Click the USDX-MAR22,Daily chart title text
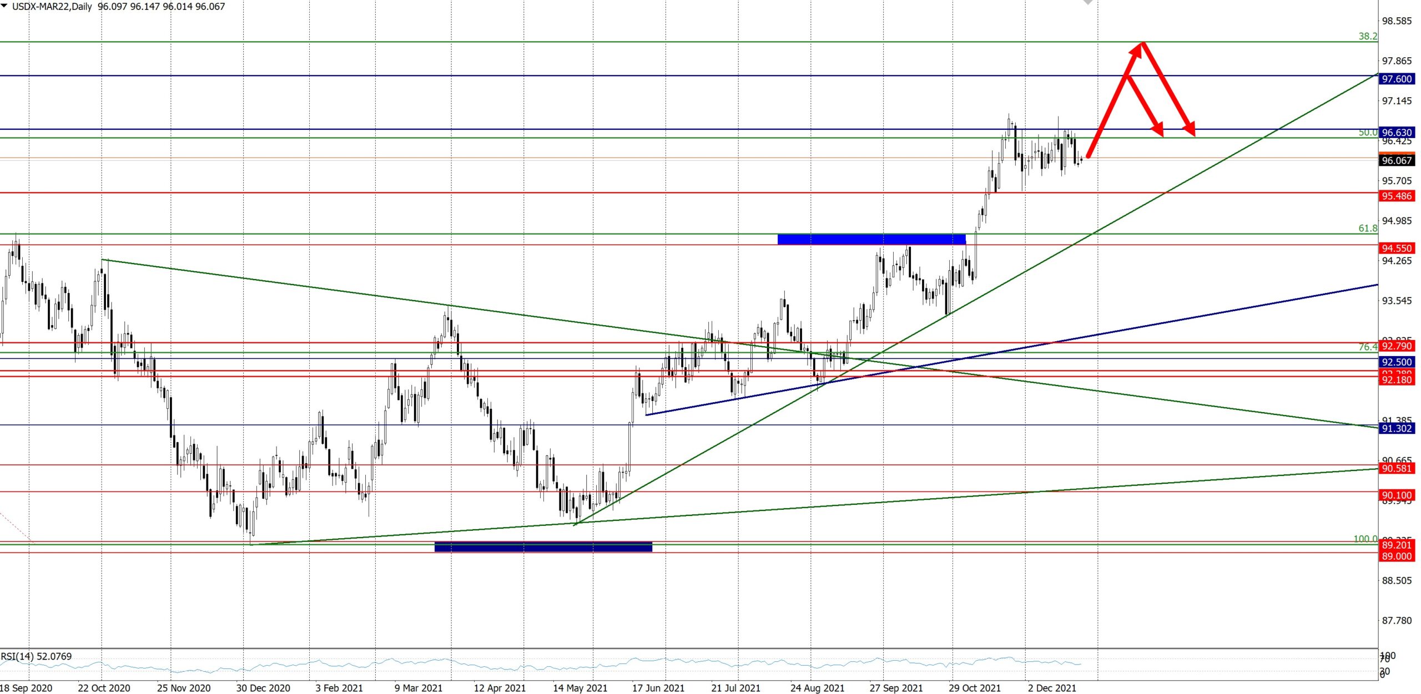 [52, 7]
